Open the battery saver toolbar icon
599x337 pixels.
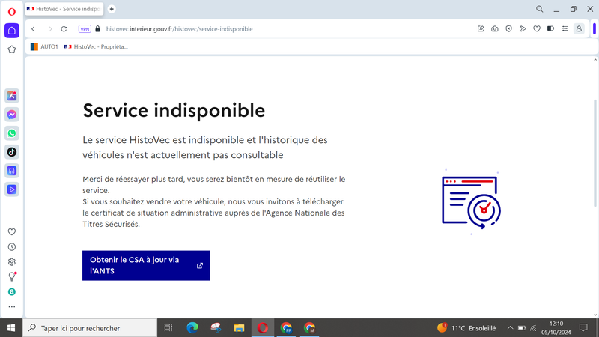pos(551,29)
